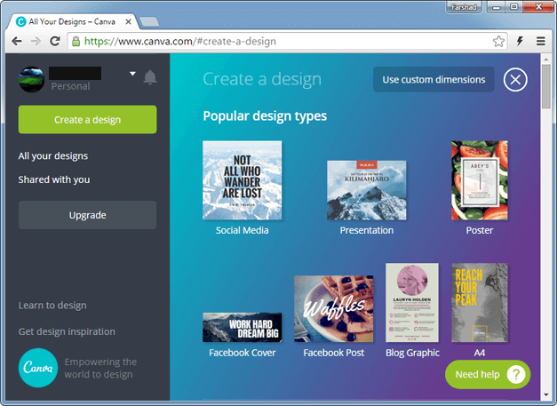
Task: Click the Social Media label
Action: tap(243, 230)
